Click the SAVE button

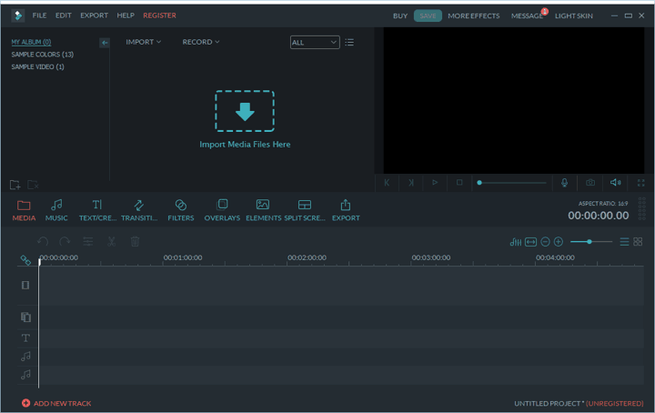coord(428,15)
